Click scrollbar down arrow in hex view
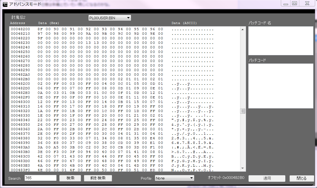This screenshot has width=317, height=188. [x=243, y=168]
